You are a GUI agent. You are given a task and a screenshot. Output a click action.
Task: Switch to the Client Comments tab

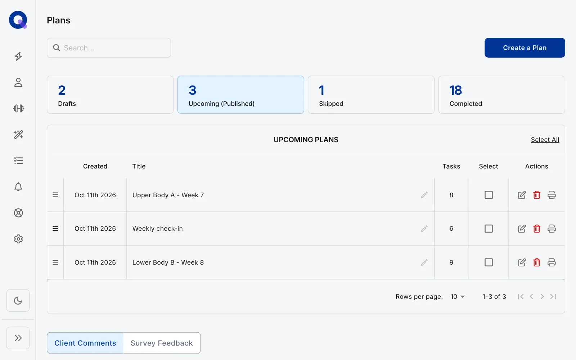click(85, 343)
